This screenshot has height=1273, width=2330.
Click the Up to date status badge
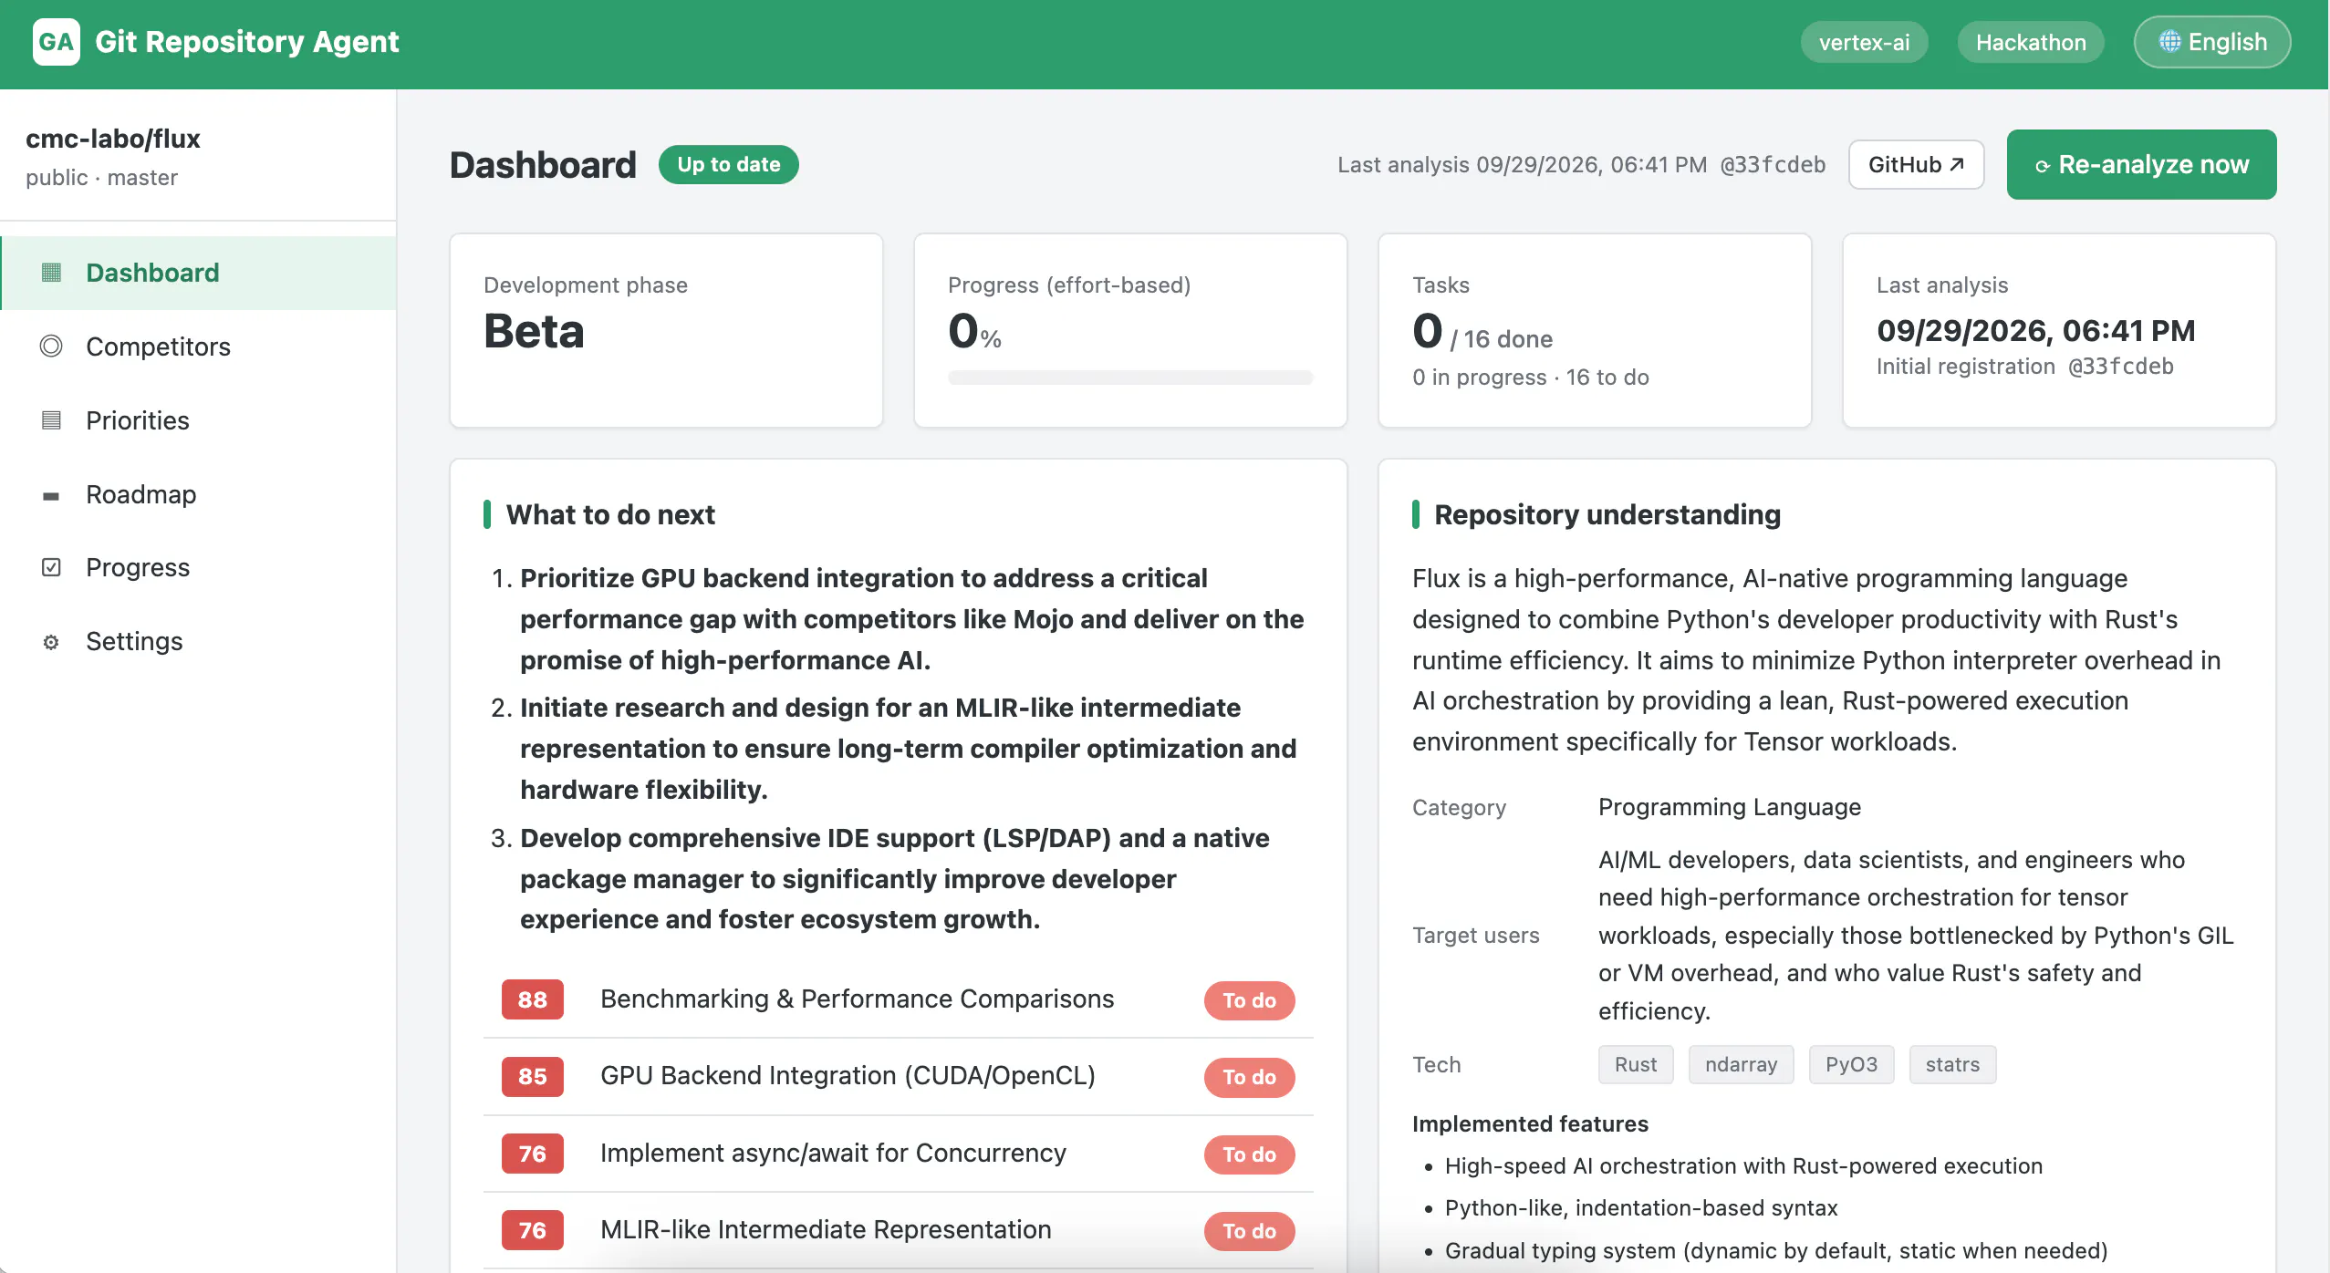click(x=728, y=164)
